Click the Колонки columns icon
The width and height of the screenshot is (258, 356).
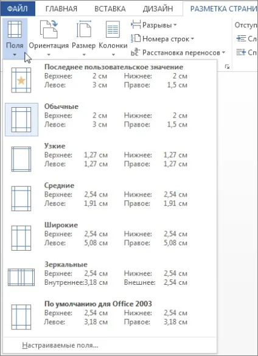click(113, 29)
